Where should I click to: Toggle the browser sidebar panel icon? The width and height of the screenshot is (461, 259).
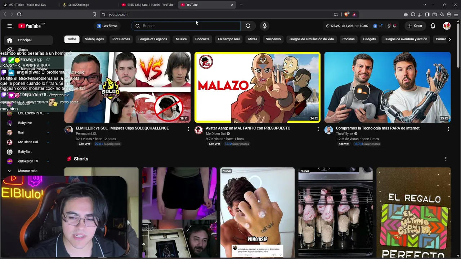427,14
